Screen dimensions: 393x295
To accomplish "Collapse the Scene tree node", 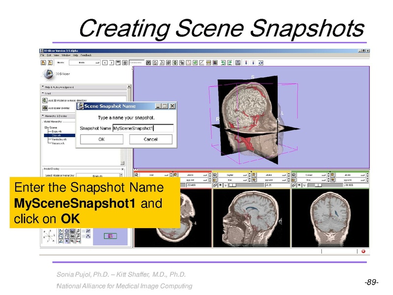I will pos(46,127).
